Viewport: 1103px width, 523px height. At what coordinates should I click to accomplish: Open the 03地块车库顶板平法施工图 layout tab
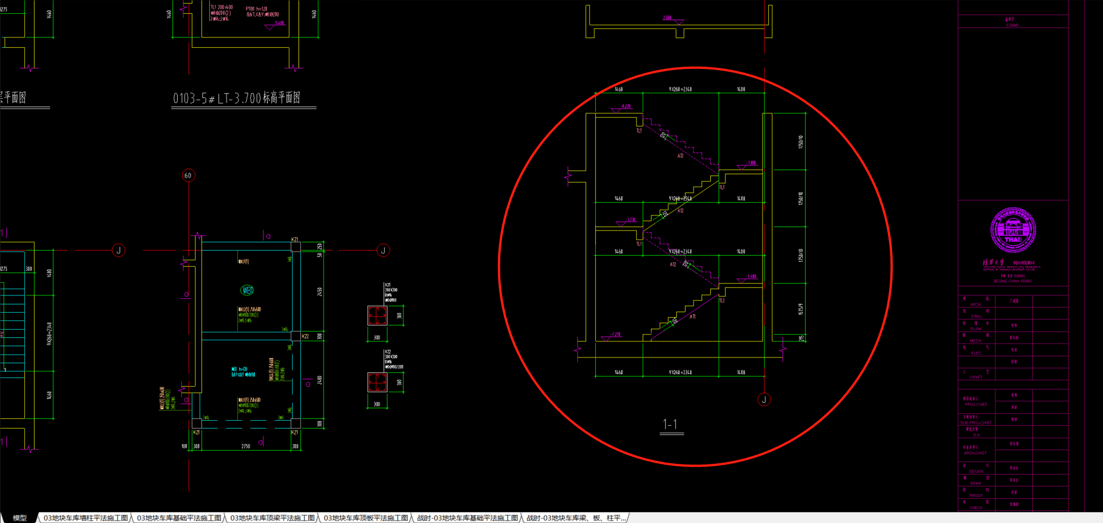click(366, 518)
